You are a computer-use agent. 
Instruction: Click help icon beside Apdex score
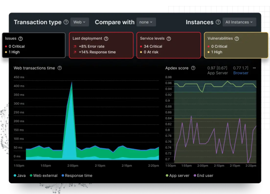[193, 68]
